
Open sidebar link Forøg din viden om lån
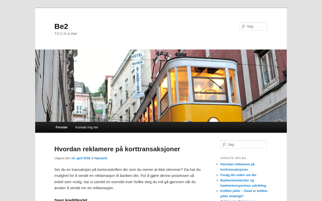[238, 175]
